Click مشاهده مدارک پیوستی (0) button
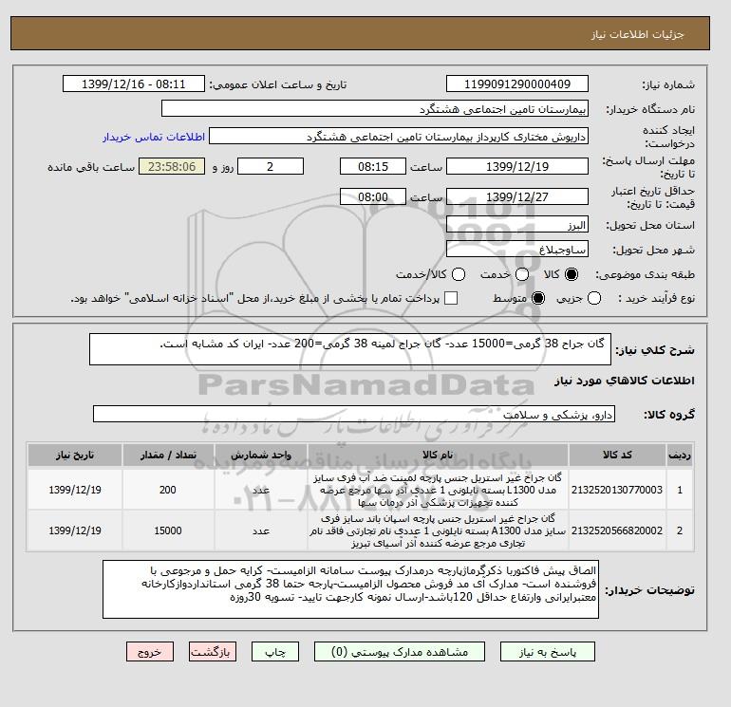Viewport: 731px width, 707px height. [x=400, y=652]
